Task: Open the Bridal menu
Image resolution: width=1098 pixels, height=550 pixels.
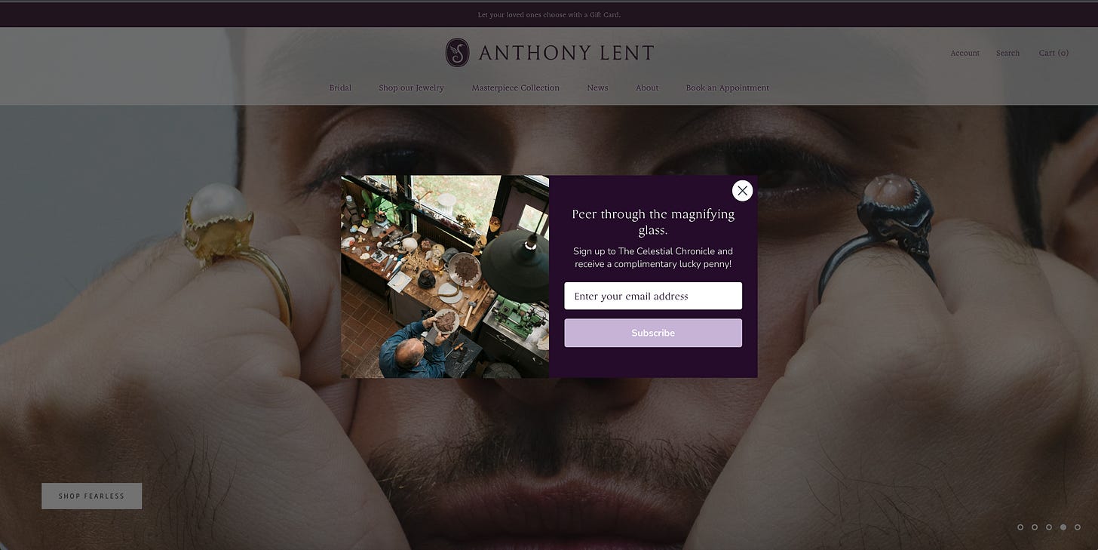Action: 340,88
